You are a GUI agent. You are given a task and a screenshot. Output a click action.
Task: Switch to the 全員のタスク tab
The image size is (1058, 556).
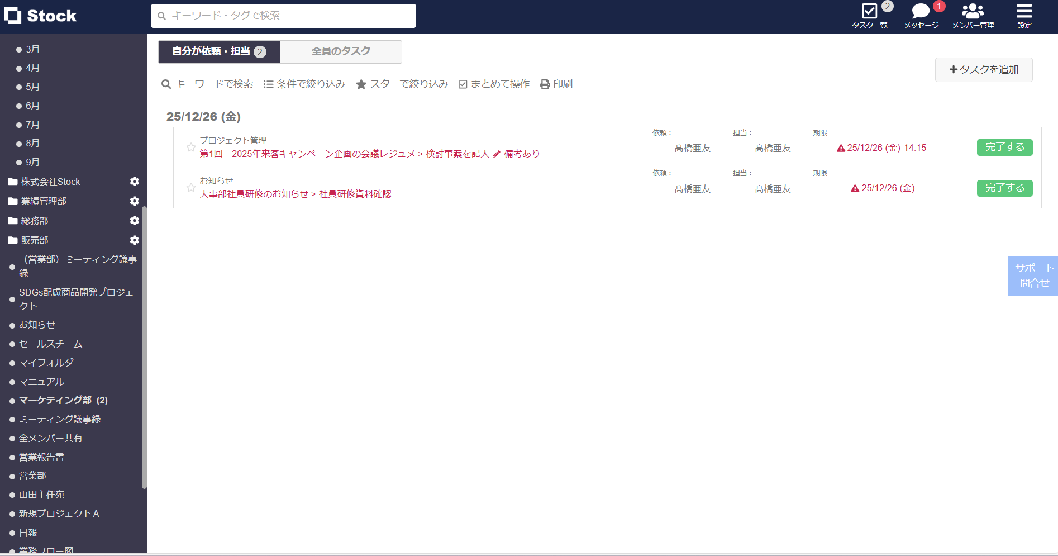(x=340, y=51)
